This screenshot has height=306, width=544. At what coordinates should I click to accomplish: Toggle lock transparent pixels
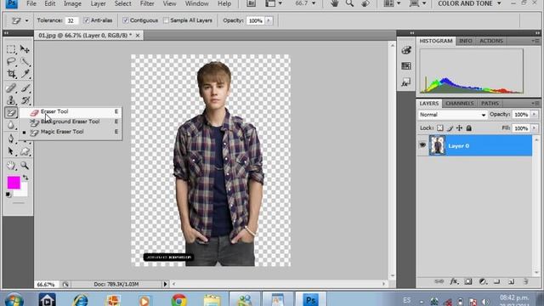(x=440, y=128)
